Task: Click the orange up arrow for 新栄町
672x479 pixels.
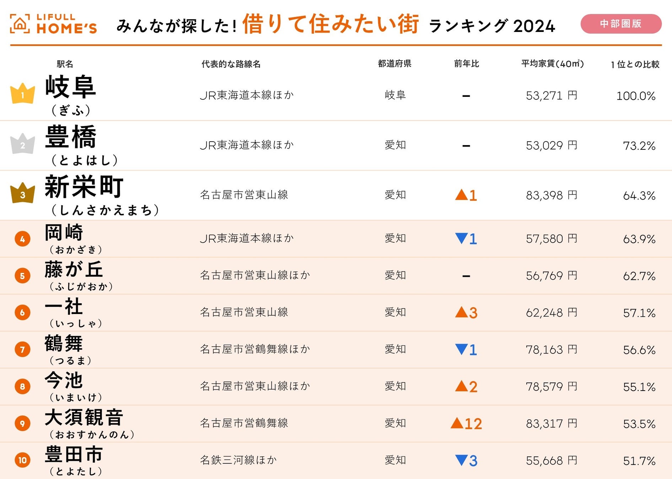Action: point(461,194)
